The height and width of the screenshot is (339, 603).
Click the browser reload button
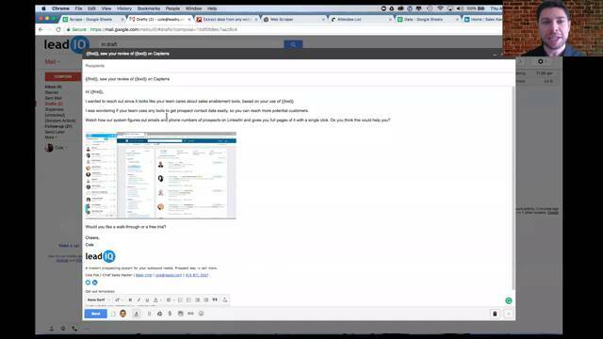58,29
